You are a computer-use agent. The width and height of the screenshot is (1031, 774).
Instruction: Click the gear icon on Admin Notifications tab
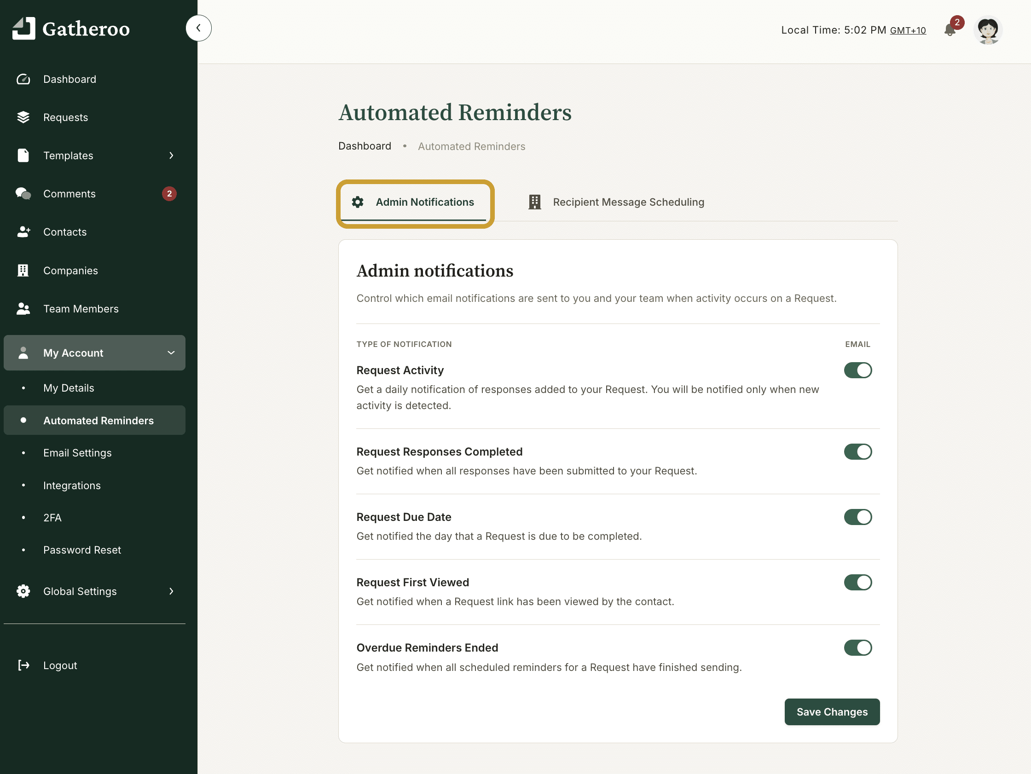pos(358,202)
